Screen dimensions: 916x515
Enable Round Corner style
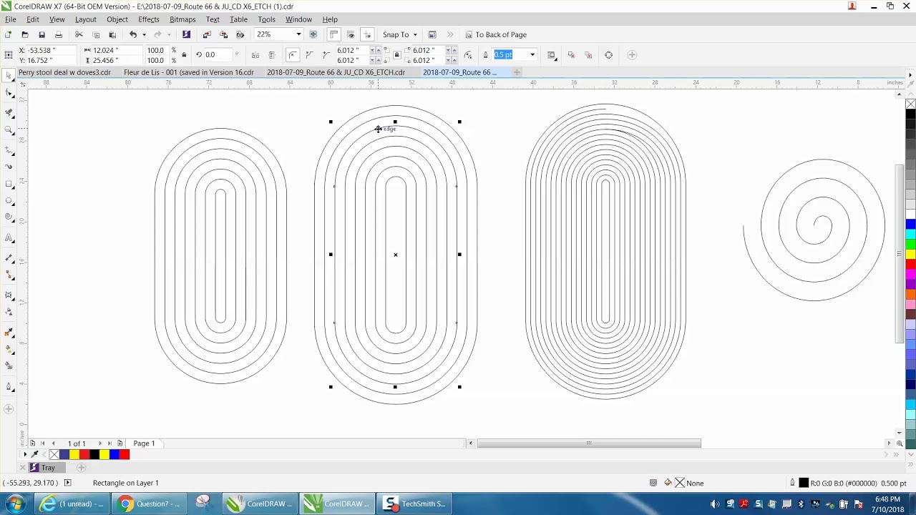coord(293,55)
